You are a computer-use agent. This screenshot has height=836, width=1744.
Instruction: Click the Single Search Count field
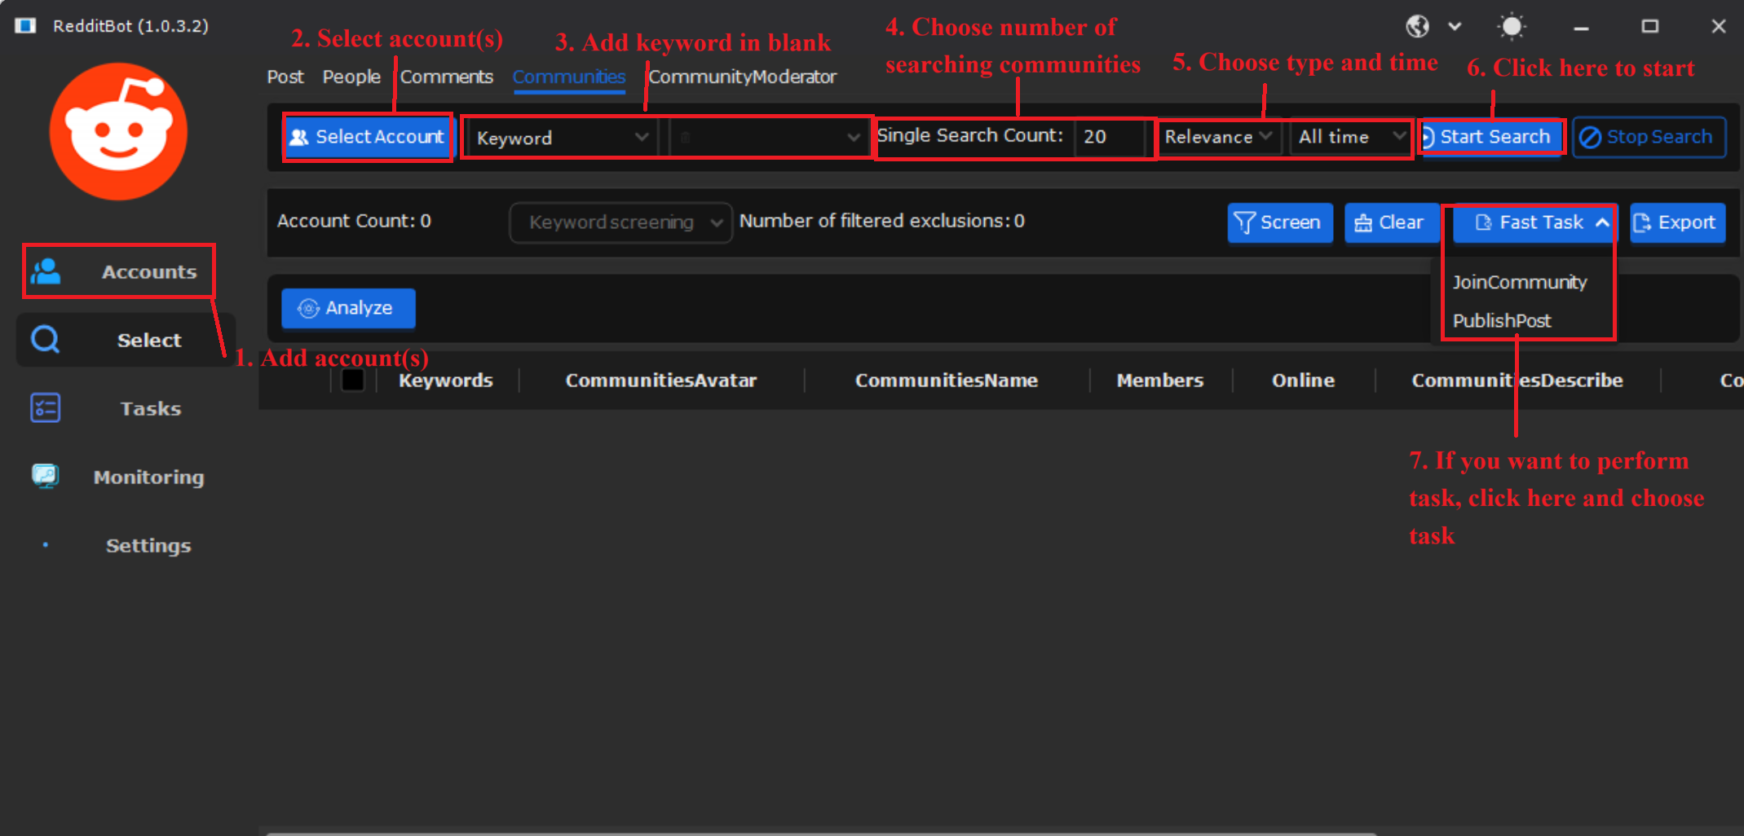[x=1111, y=137]
